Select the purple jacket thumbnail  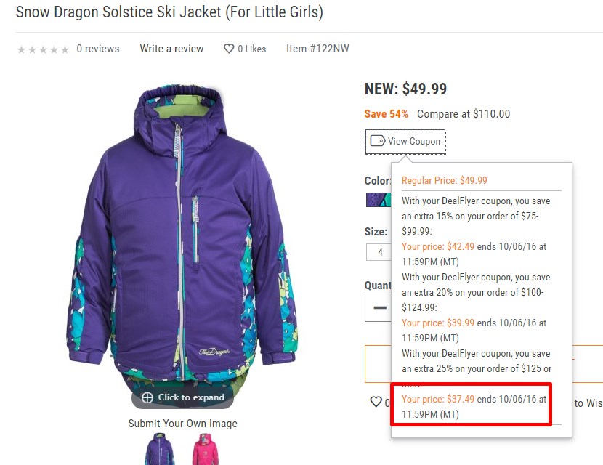pos(160,449)
